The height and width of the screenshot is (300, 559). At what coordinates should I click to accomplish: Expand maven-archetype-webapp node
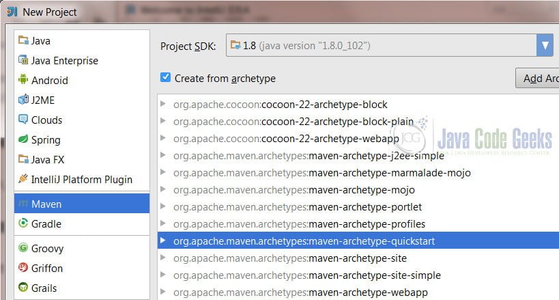click(x=163, y=292)
